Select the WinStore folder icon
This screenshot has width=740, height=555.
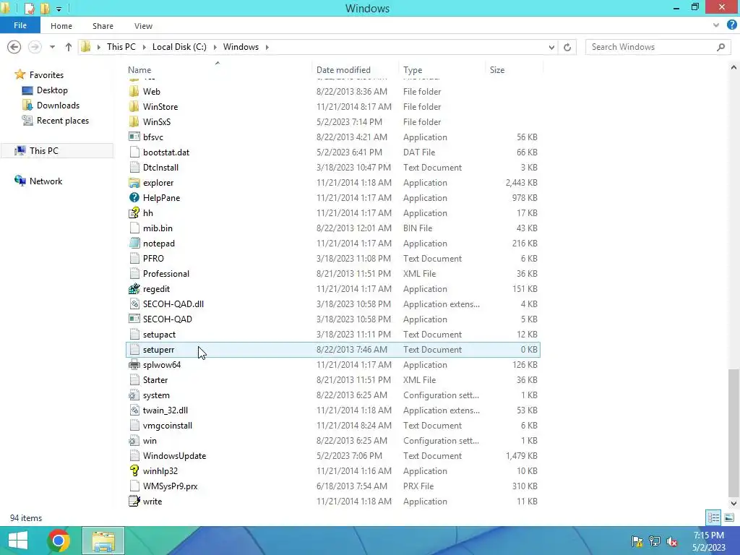click(134, 107)
